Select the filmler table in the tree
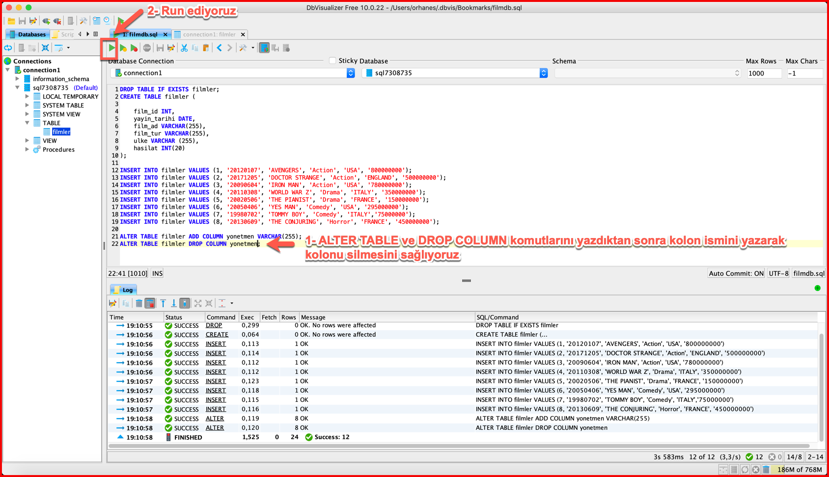 61,132
